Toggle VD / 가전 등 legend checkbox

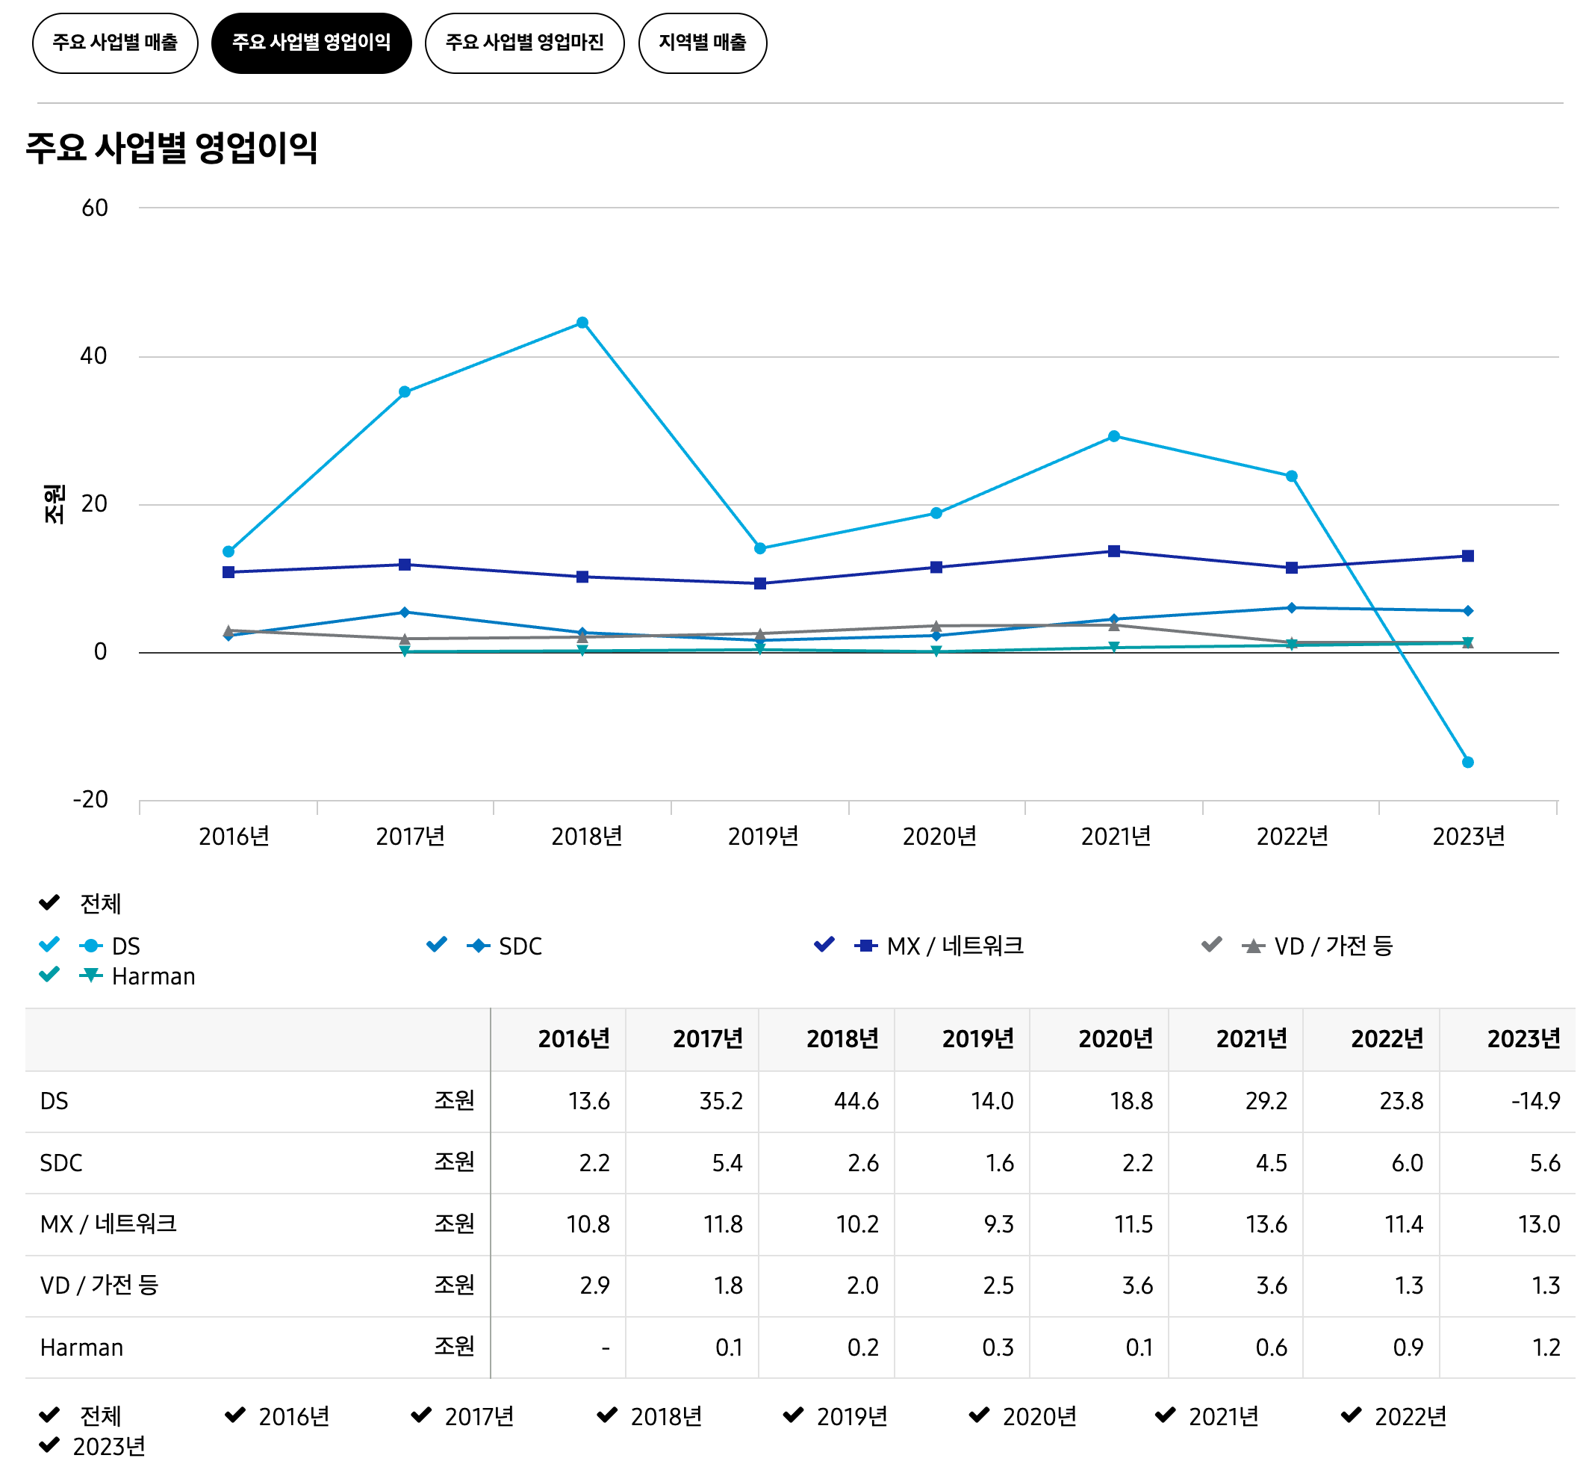(x=1212, y=946)
